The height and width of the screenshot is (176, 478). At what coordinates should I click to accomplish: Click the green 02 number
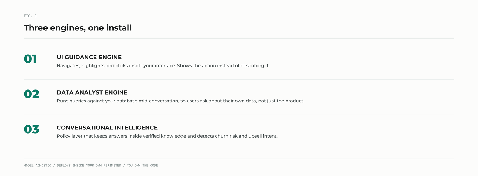click(32, 94)
